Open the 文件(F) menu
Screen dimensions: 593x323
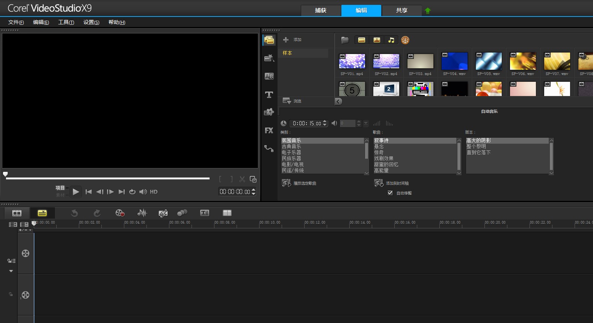pyautogui.click(x=16, y=22)
